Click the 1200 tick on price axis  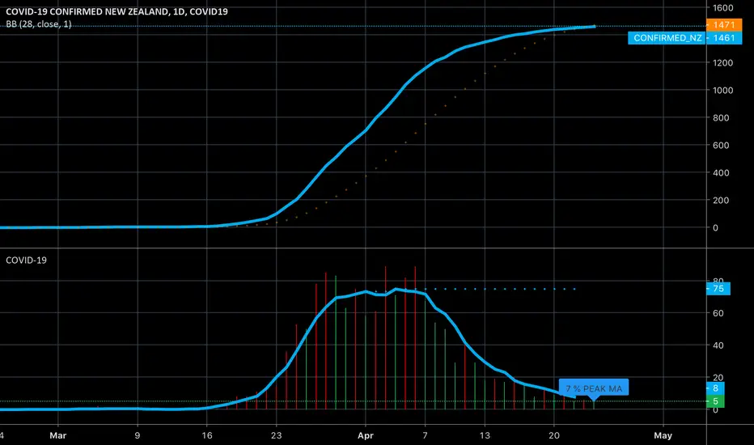(x=722, y=63)
